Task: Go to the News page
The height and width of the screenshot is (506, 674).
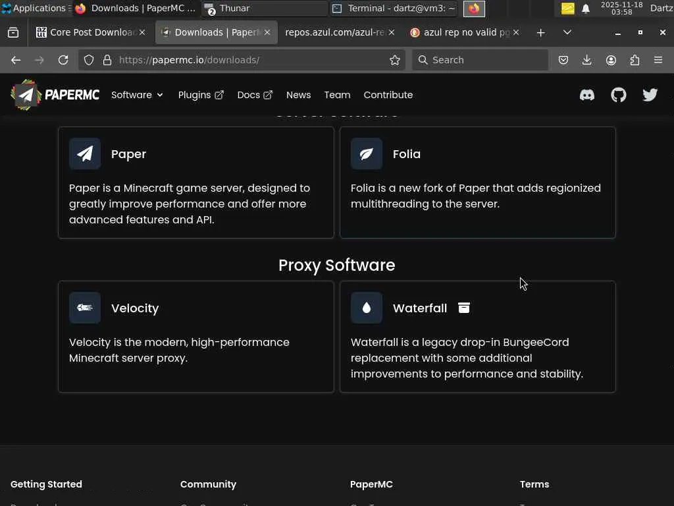Action: 298,95
